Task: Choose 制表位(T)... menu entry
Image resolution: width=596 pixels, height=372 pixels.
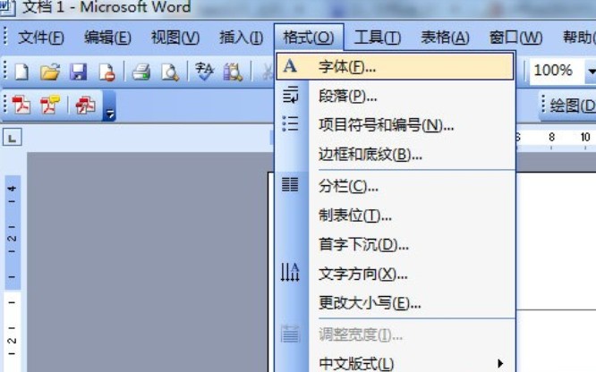Action: click(395, 216)
